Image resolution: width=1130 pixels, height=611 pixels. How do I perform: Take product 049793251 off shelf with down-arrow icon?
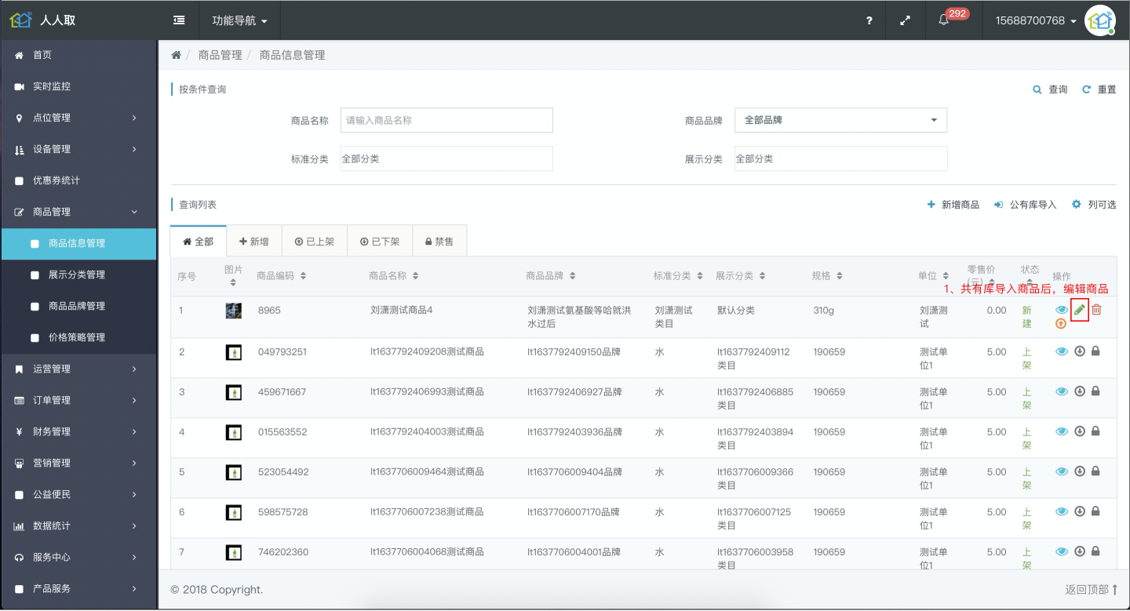click(1080, 351)
